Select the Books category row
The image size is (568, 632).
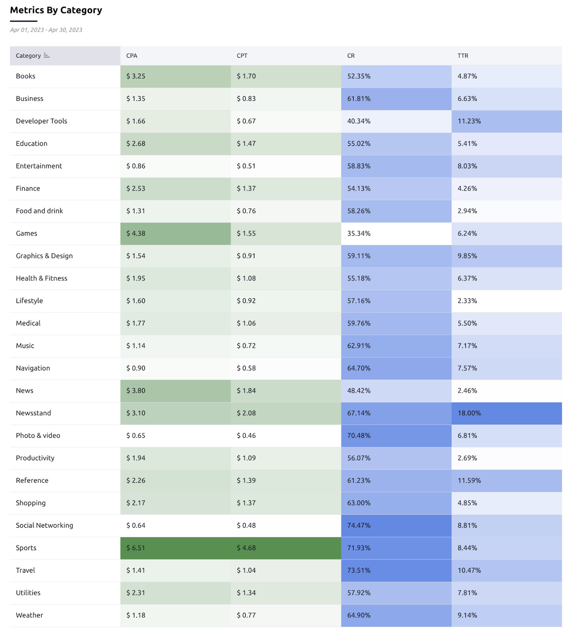pos(26,76)
